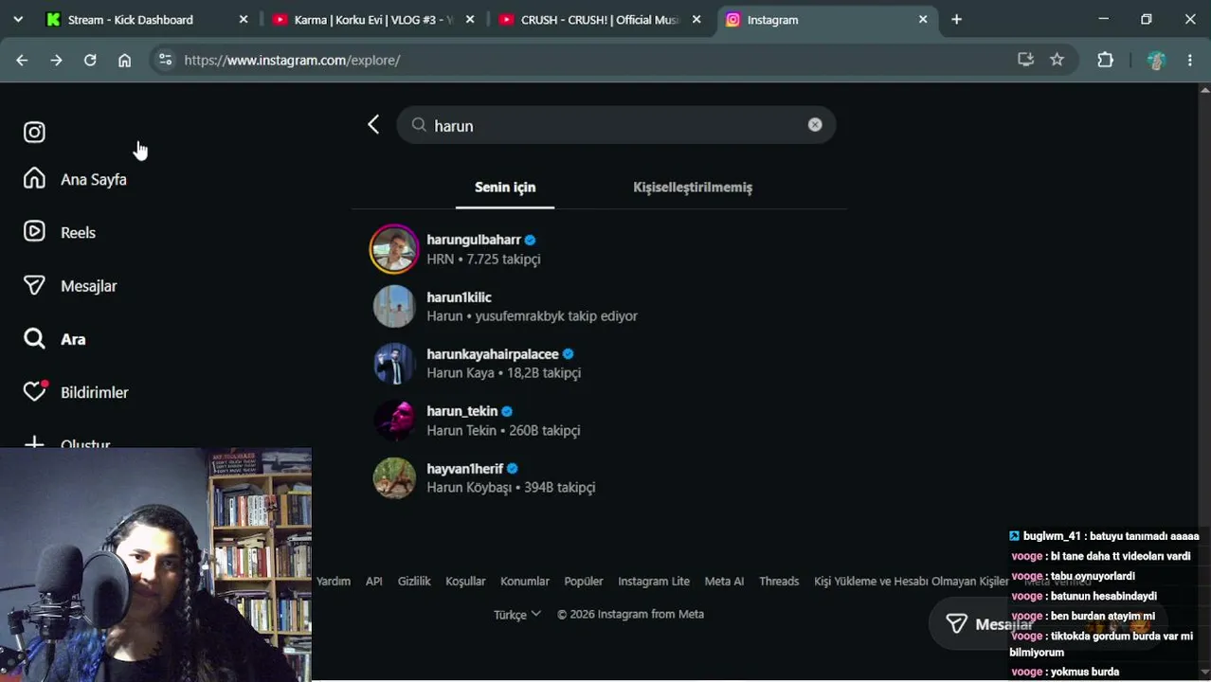1211x682 pixels.
Task: Open the Popüler footer link
Action: [x=584, y=581]
